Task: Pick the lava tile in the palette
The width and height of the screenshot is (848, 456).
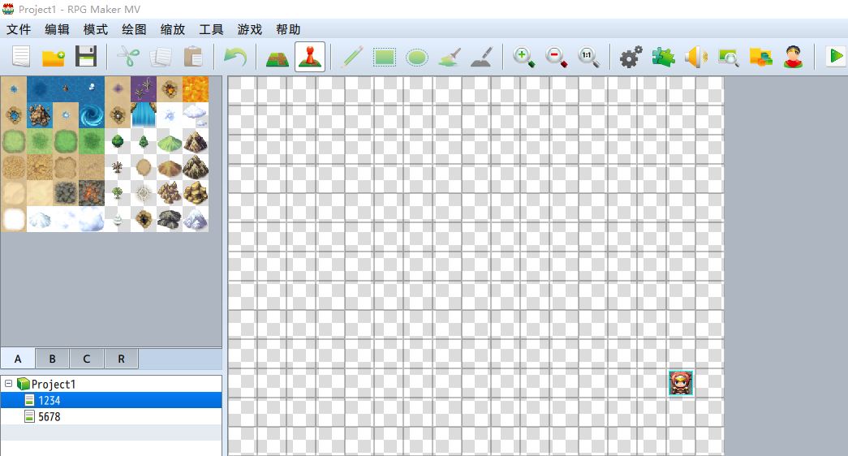Action: [x=196, y=89]
